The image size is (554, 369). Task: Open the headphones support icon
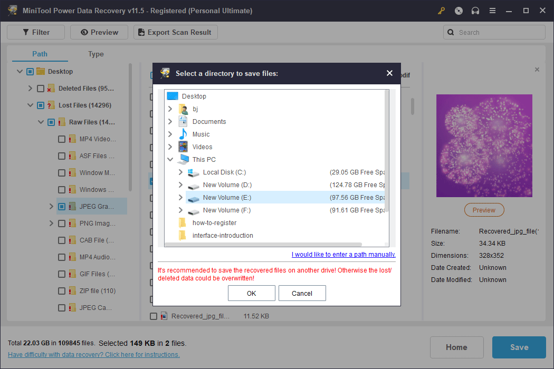click(x=475, y=11)
